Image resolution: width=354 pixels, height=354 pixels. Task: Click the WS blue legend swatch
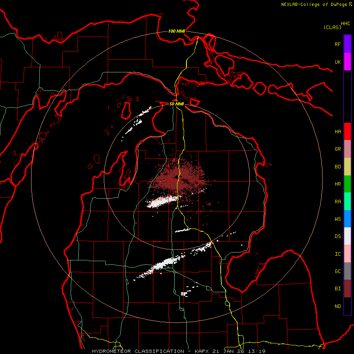[x=347, y=219]
